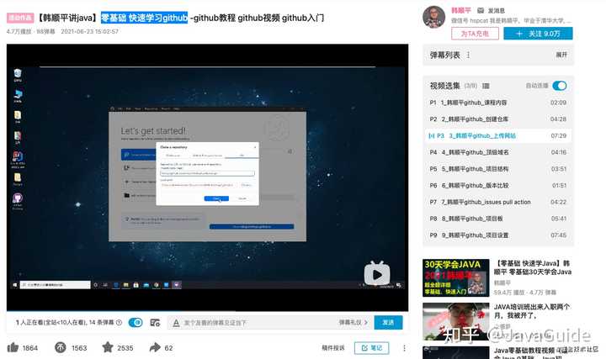Click the big play button on the video

[377, 274]
